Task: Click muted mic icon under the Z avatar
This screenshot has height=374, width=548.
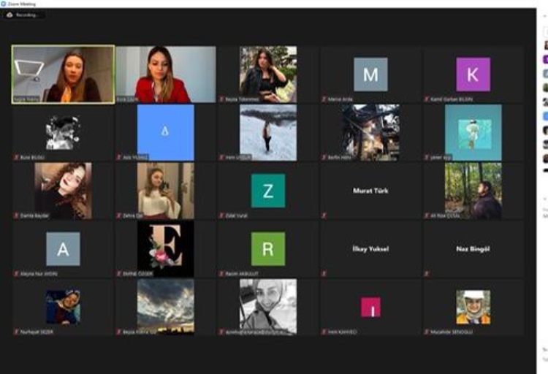Action: [x=221, y=215]
